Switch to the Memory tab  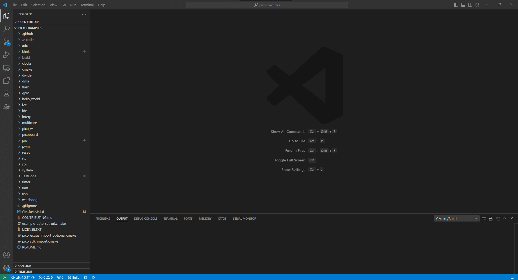[x=205, y=219]
